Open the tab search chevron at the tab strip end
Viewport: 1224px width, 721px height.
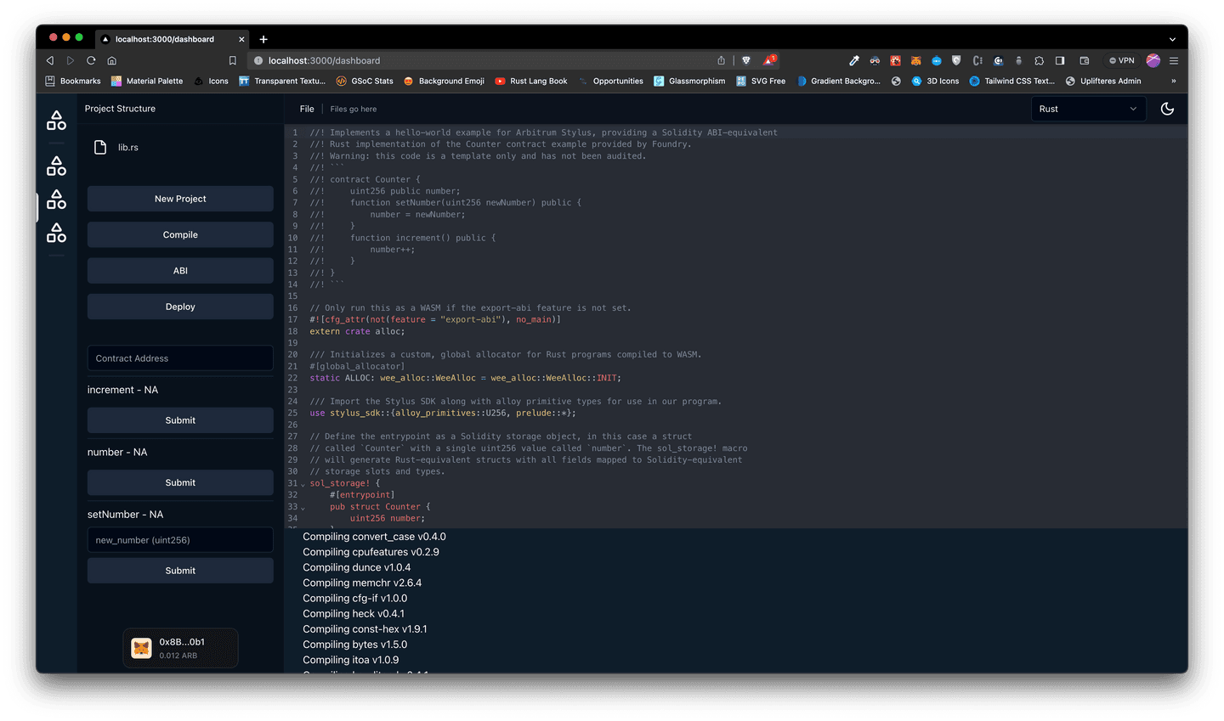click(1172, 39)
